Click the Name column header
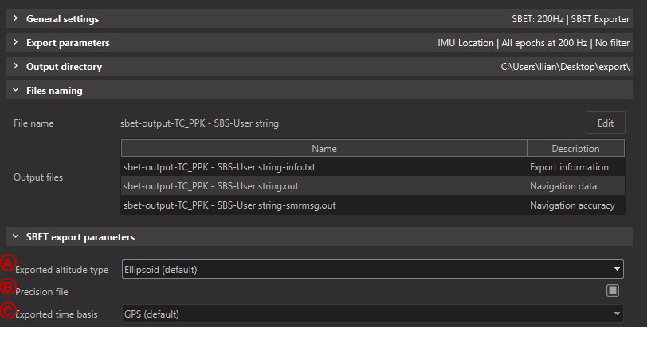 tap(324, 149)
